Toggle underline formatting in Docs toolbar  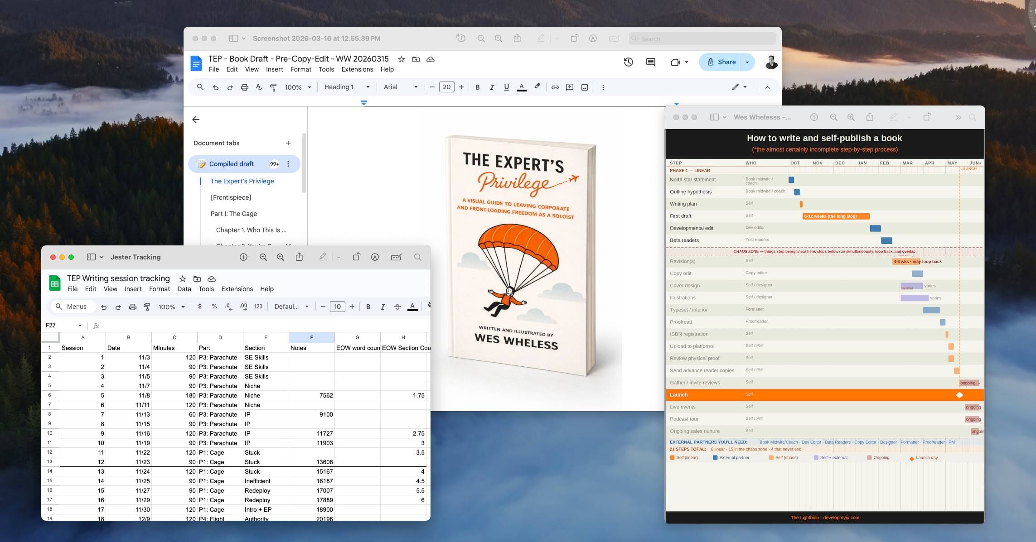tap(506, 87)
